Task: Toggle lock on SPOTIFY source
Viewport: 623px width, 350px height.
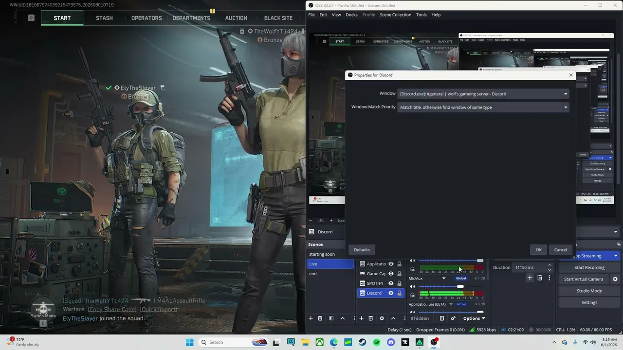Action: pyautogui.click(x=400, y=283)
